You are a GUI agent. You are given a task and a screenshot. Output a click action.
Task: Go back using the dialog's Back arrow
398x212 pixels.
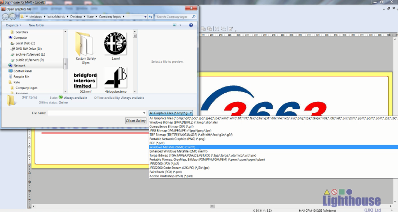[x=5, y=17]
